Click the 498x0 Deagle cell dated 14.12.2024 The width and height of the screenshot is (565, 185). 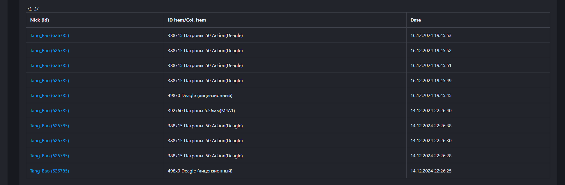pos(200,171)
